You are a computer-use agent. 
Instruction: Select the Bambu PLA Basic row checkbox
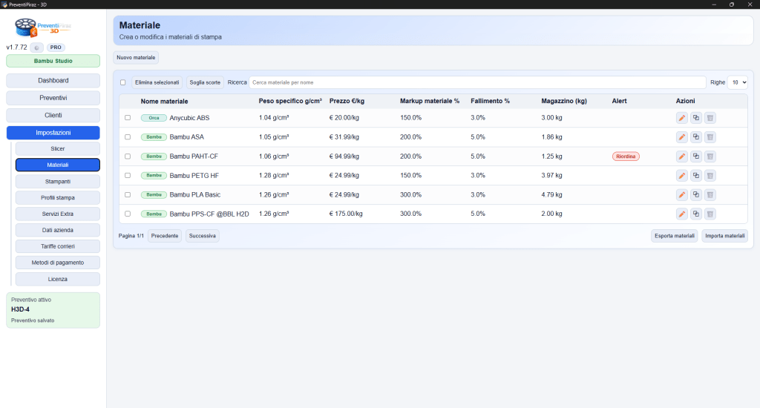[x=128, y=195]
